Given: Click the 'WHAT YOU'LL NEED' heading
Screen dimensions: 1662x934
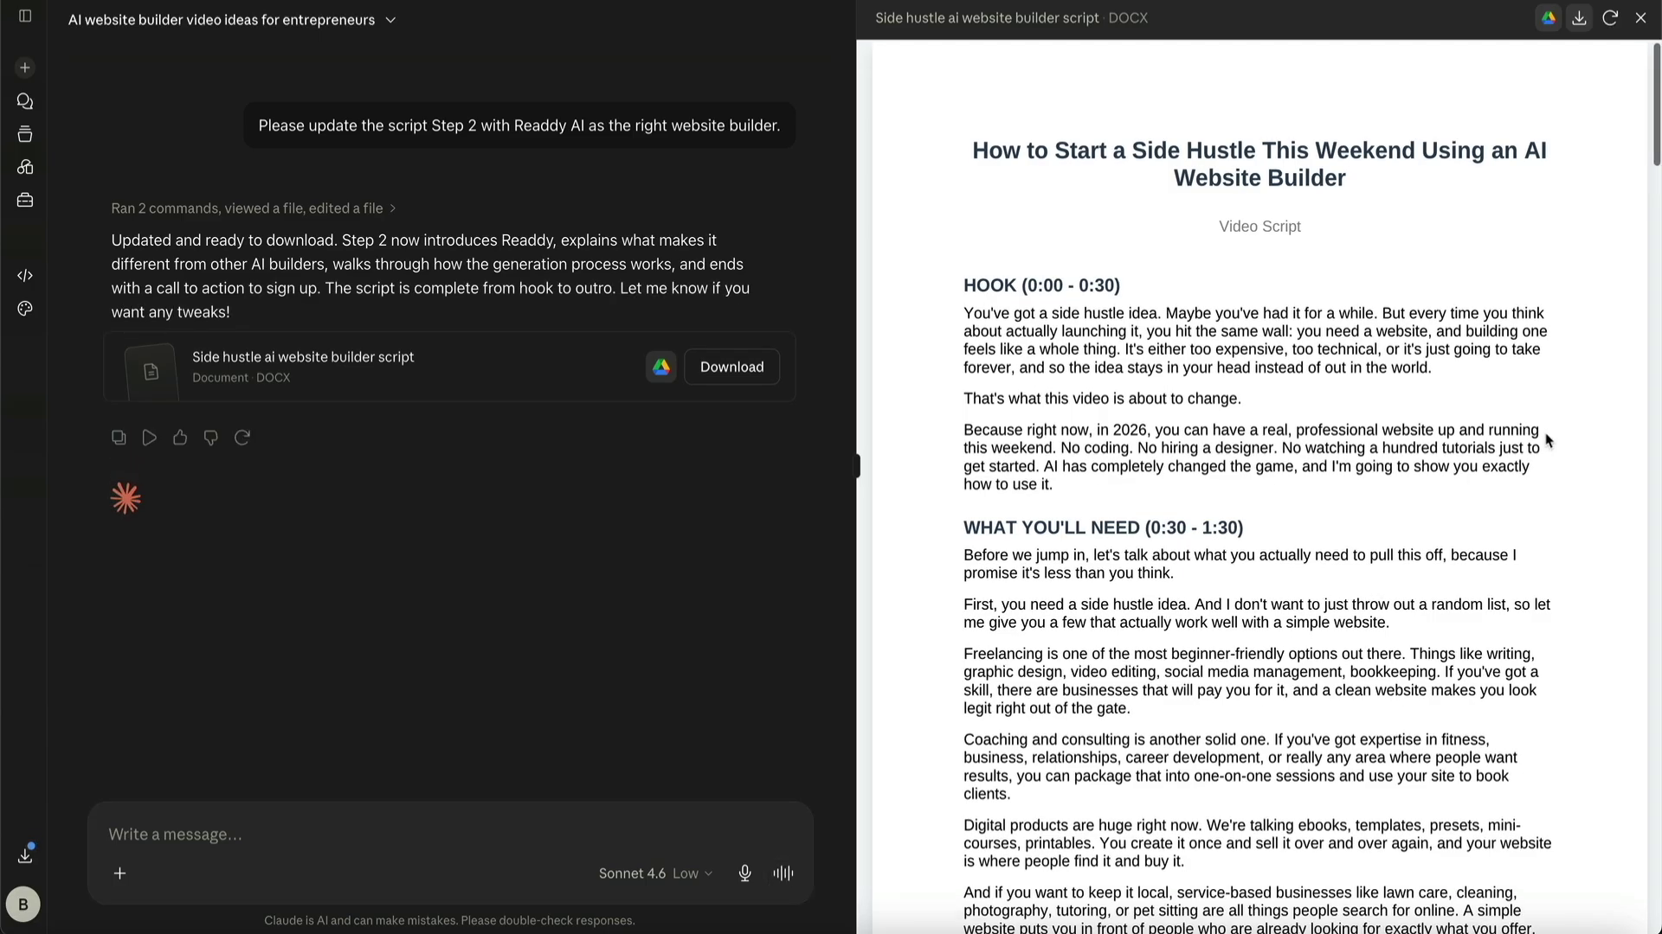Looking at the screenshot, I should pyautogui.click(x=1103, y=528).
